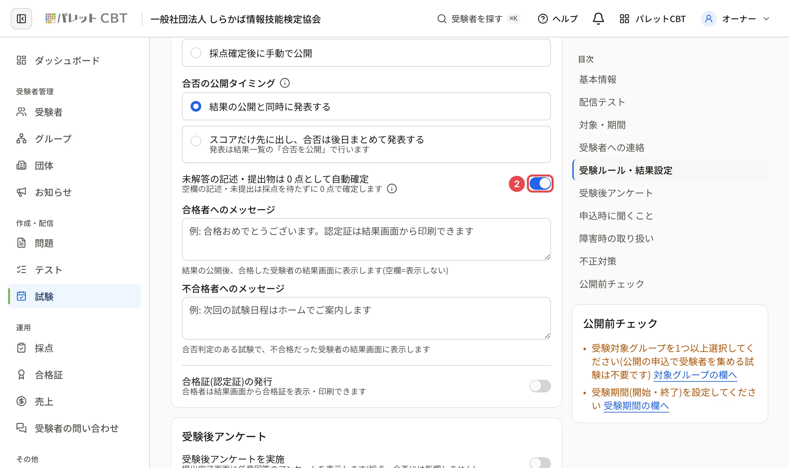The image size is (789, 468).
Task: Click the 団体 building icon
Action: point(21,165)
